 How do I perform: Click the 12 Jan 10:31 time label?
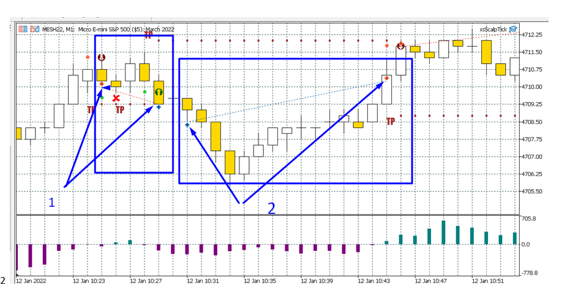[203, 281]
